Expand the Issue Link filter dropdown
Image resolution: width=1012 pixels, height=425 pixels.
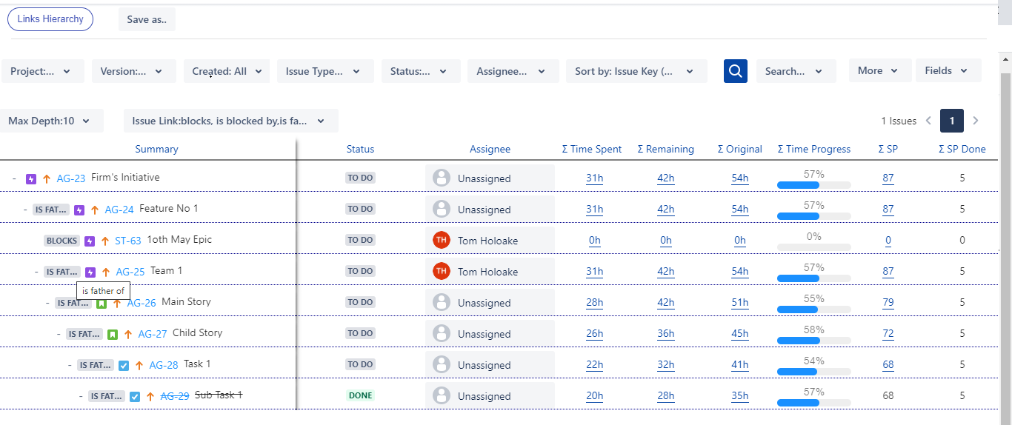[231, 121]
